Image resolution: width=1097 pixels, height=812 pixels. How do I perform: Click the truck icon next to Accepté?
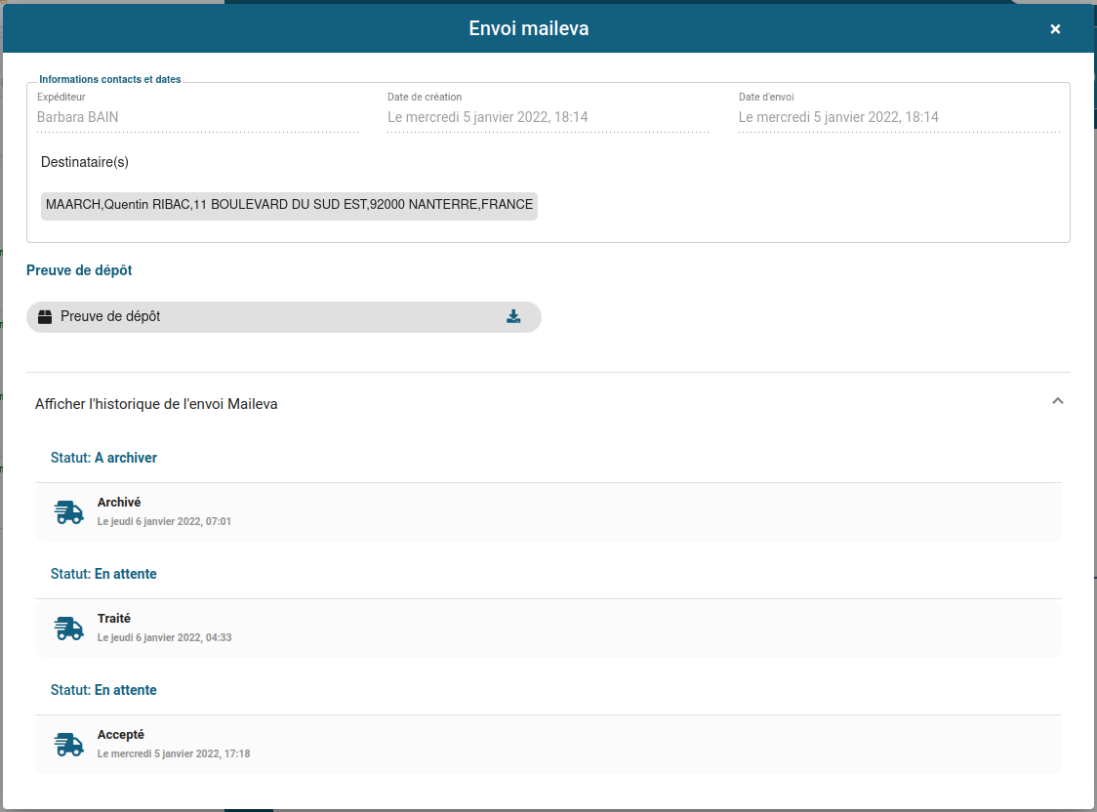pos(68,745)
